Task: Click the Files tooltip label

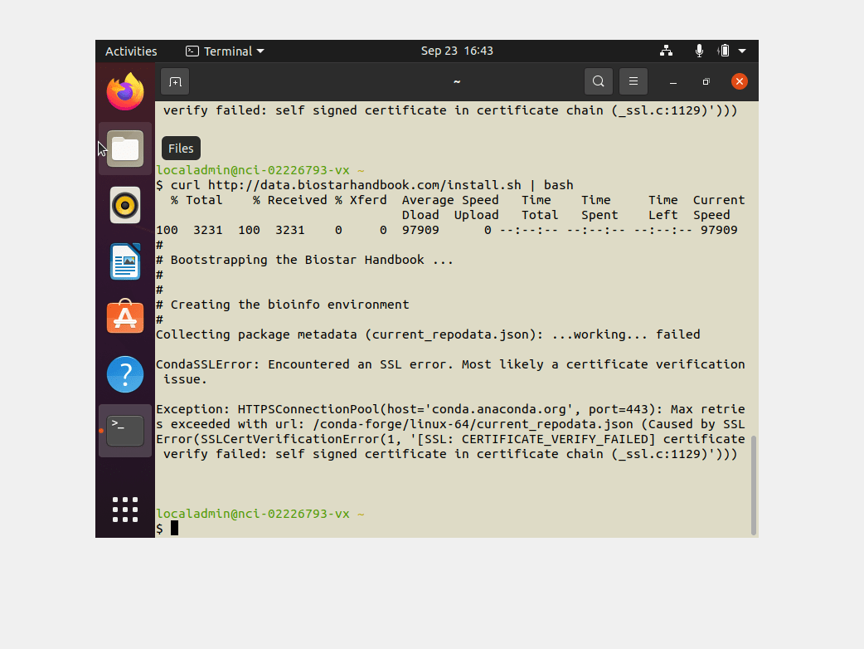Action: click(181, 148)
